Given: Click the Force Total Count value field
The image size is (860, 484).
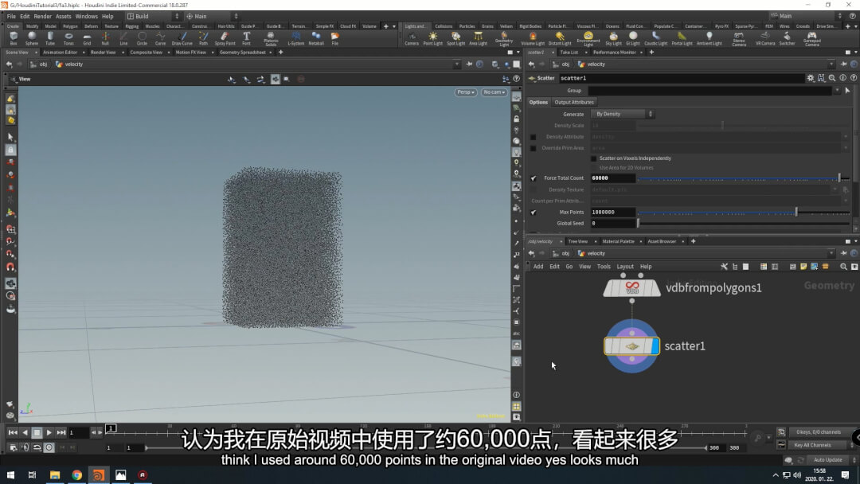Looking at the screenshot, I should [x=612, y=178].
